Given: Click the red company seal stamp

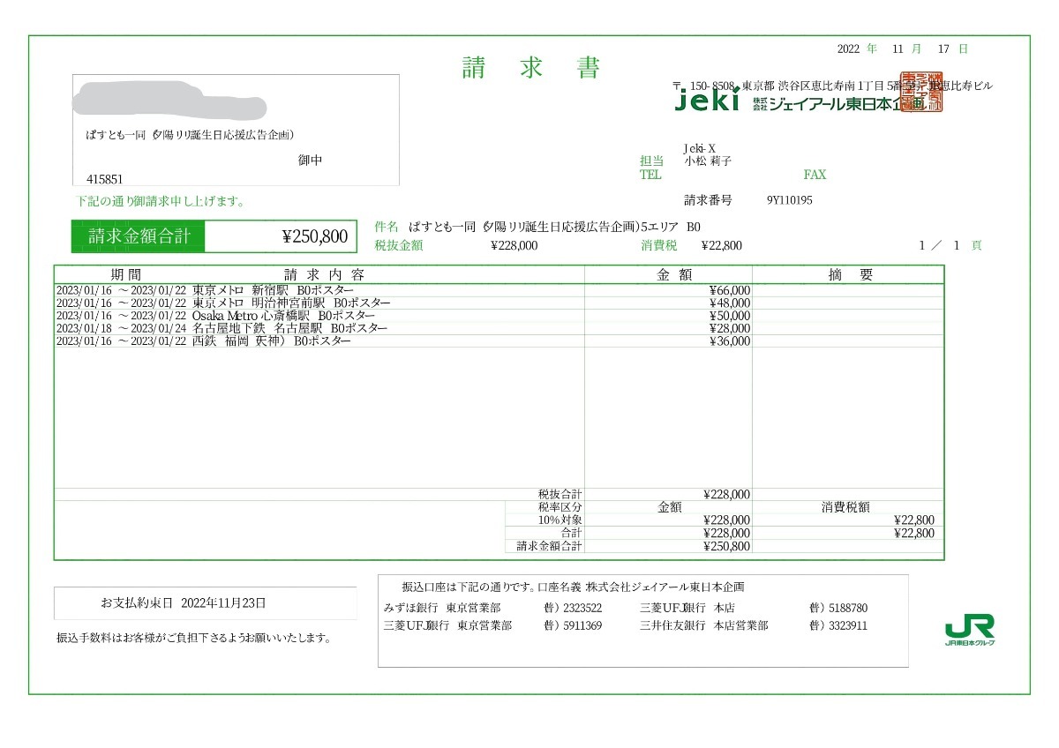Looking at the screenshot, I should [x=920, y=91].
